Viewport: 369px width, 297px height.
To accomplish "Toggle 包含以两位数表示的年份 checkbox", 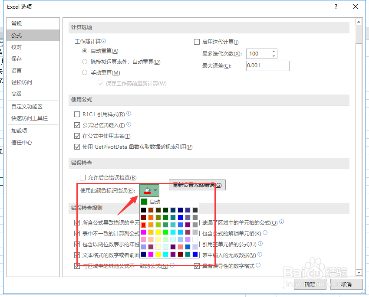I will [x=77, y=245].
